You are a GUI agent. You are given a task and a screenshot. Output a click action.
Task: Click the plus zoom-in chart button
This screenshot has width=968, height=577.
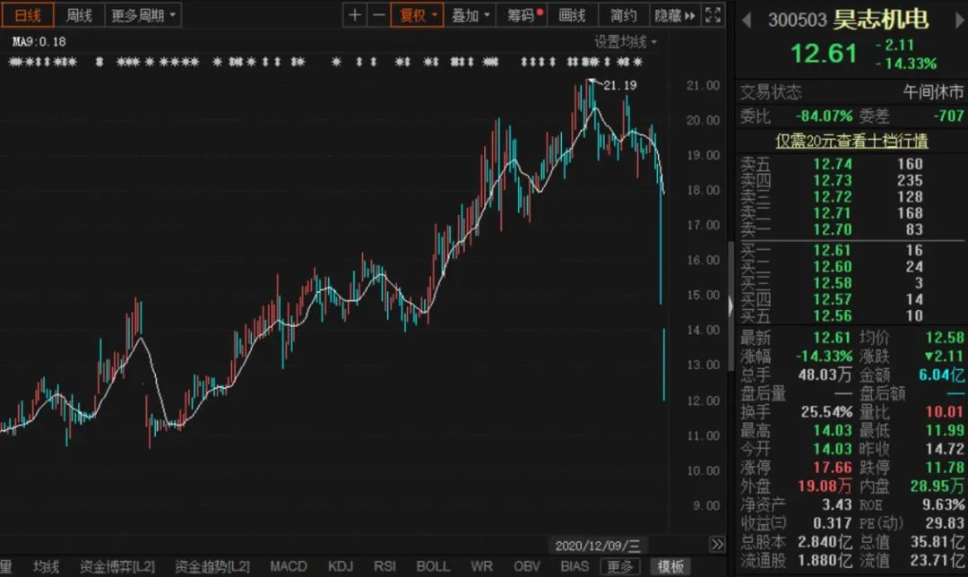[x=355, y=15]
